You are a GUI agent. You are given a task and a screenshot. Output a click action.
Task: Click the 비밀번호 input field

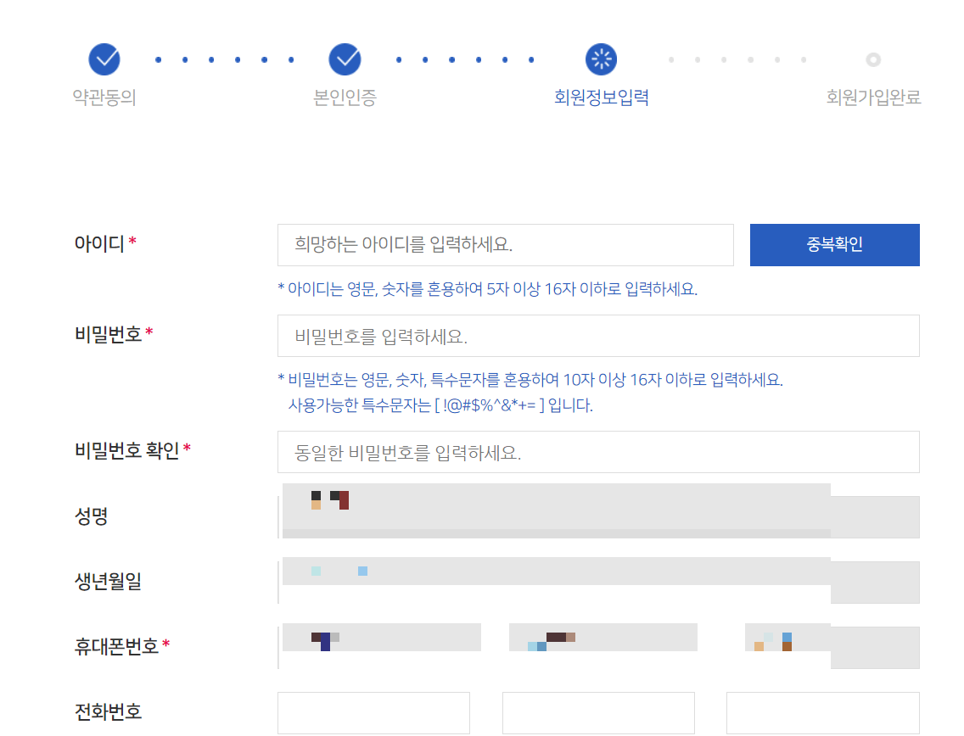597,336
